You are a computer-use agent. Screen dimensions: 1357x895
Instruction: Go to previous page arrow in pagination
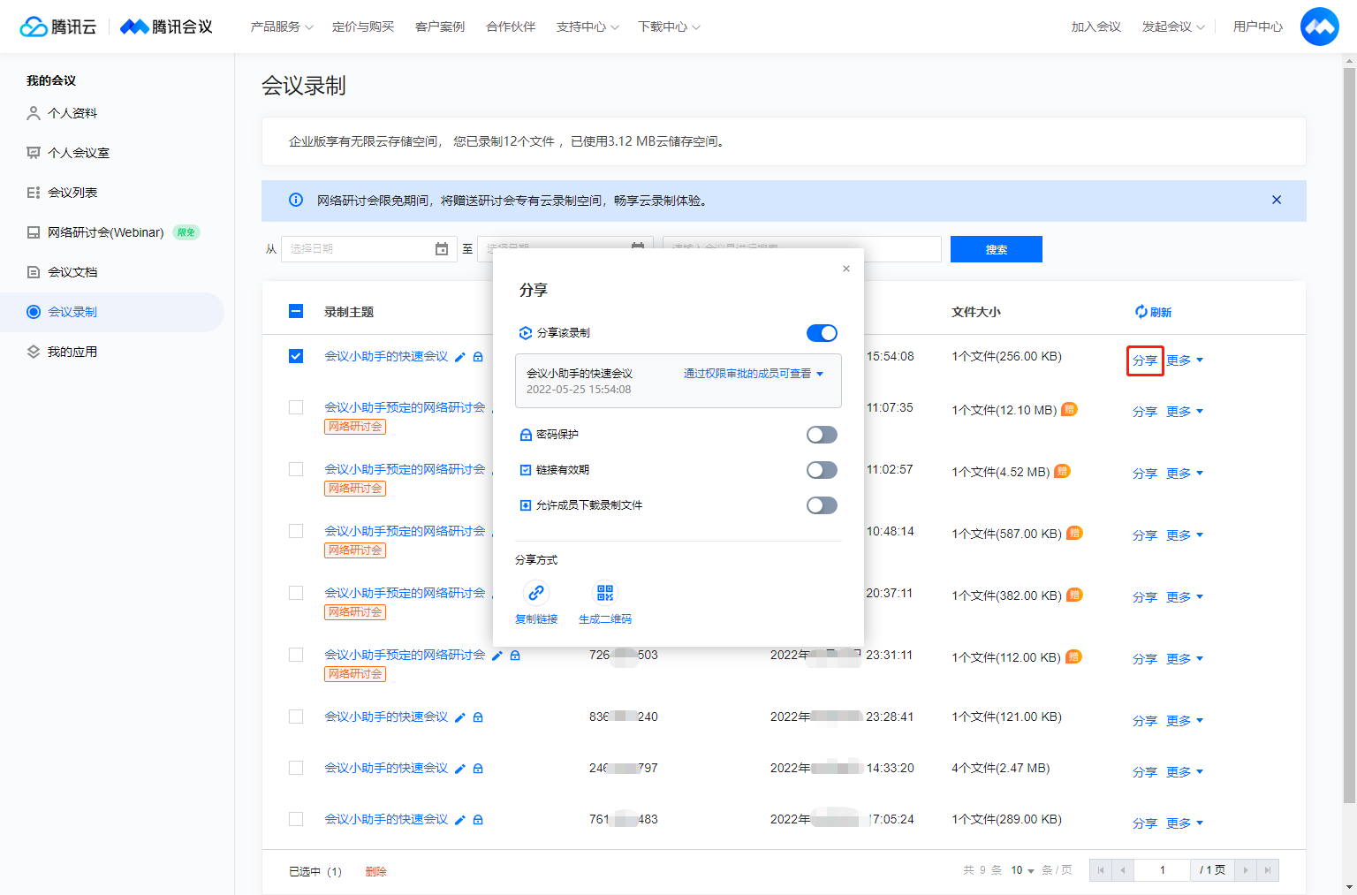pyautogui.click(x=1122, y=870)
